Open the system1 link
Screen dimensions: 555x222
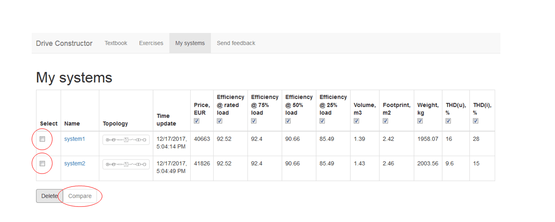[x=75, y=139]
